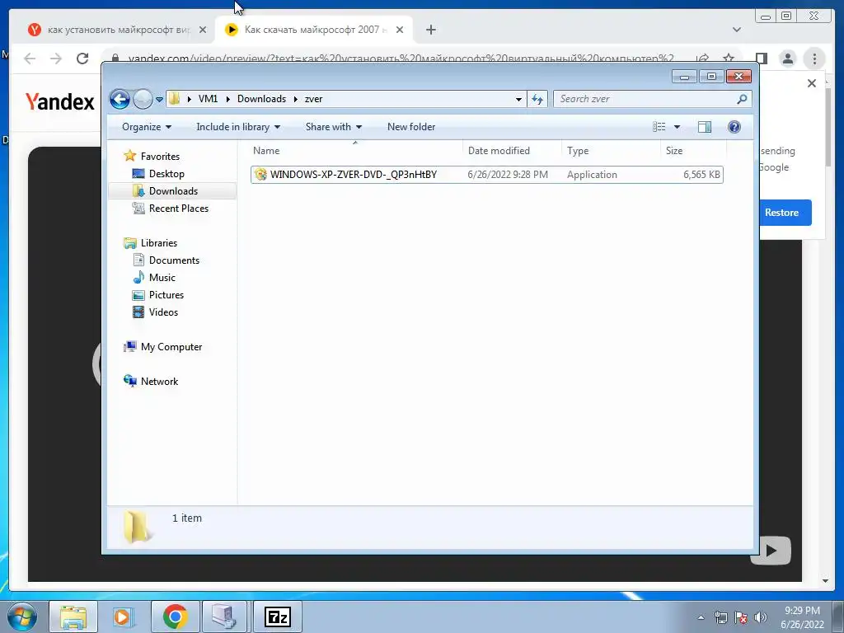Open Recent Places in navigation pane

[178, 209]
